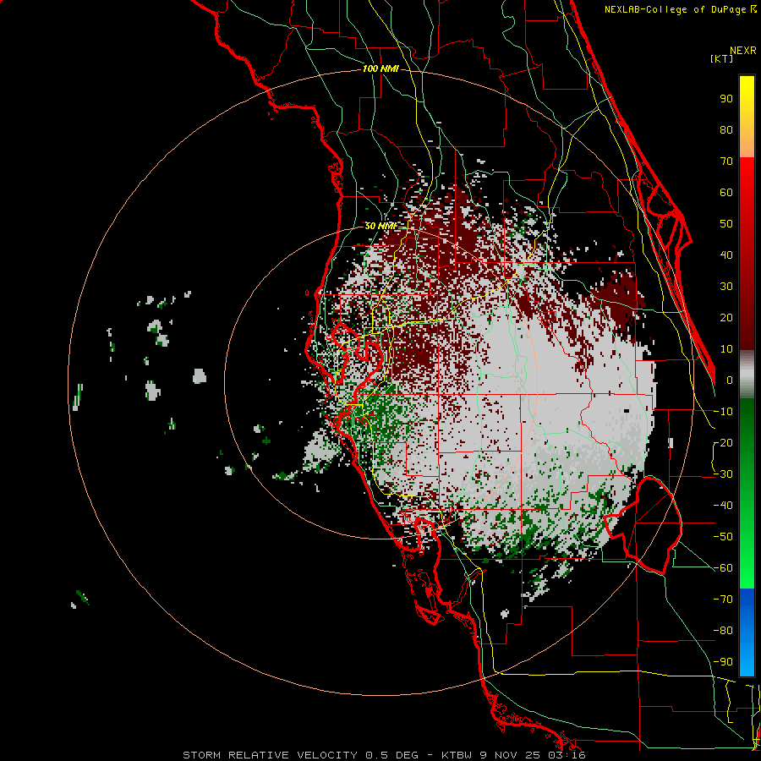Click the 0 label on the velocity scale
This screenshot has height=761, width=761.
point(730,380)
